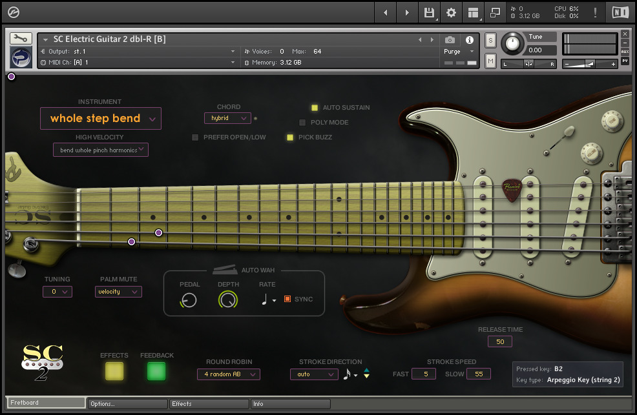Open the Purge dropdown menu
Image resolution: width=637 pixels, height=415 pixels.
(x=459, y=52)
